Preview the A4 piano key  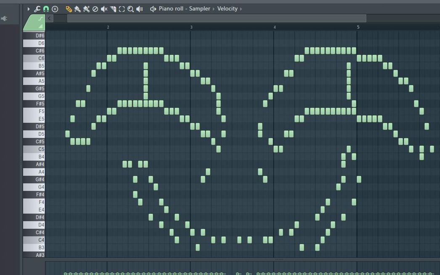[34, 172]
